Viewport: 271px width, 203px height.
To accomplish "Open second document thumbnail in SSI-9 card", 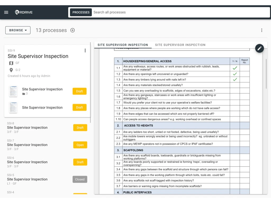I will 13,108.
